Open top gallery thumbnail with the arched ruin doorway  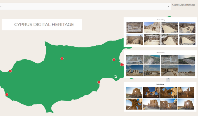tap(152, 27)
